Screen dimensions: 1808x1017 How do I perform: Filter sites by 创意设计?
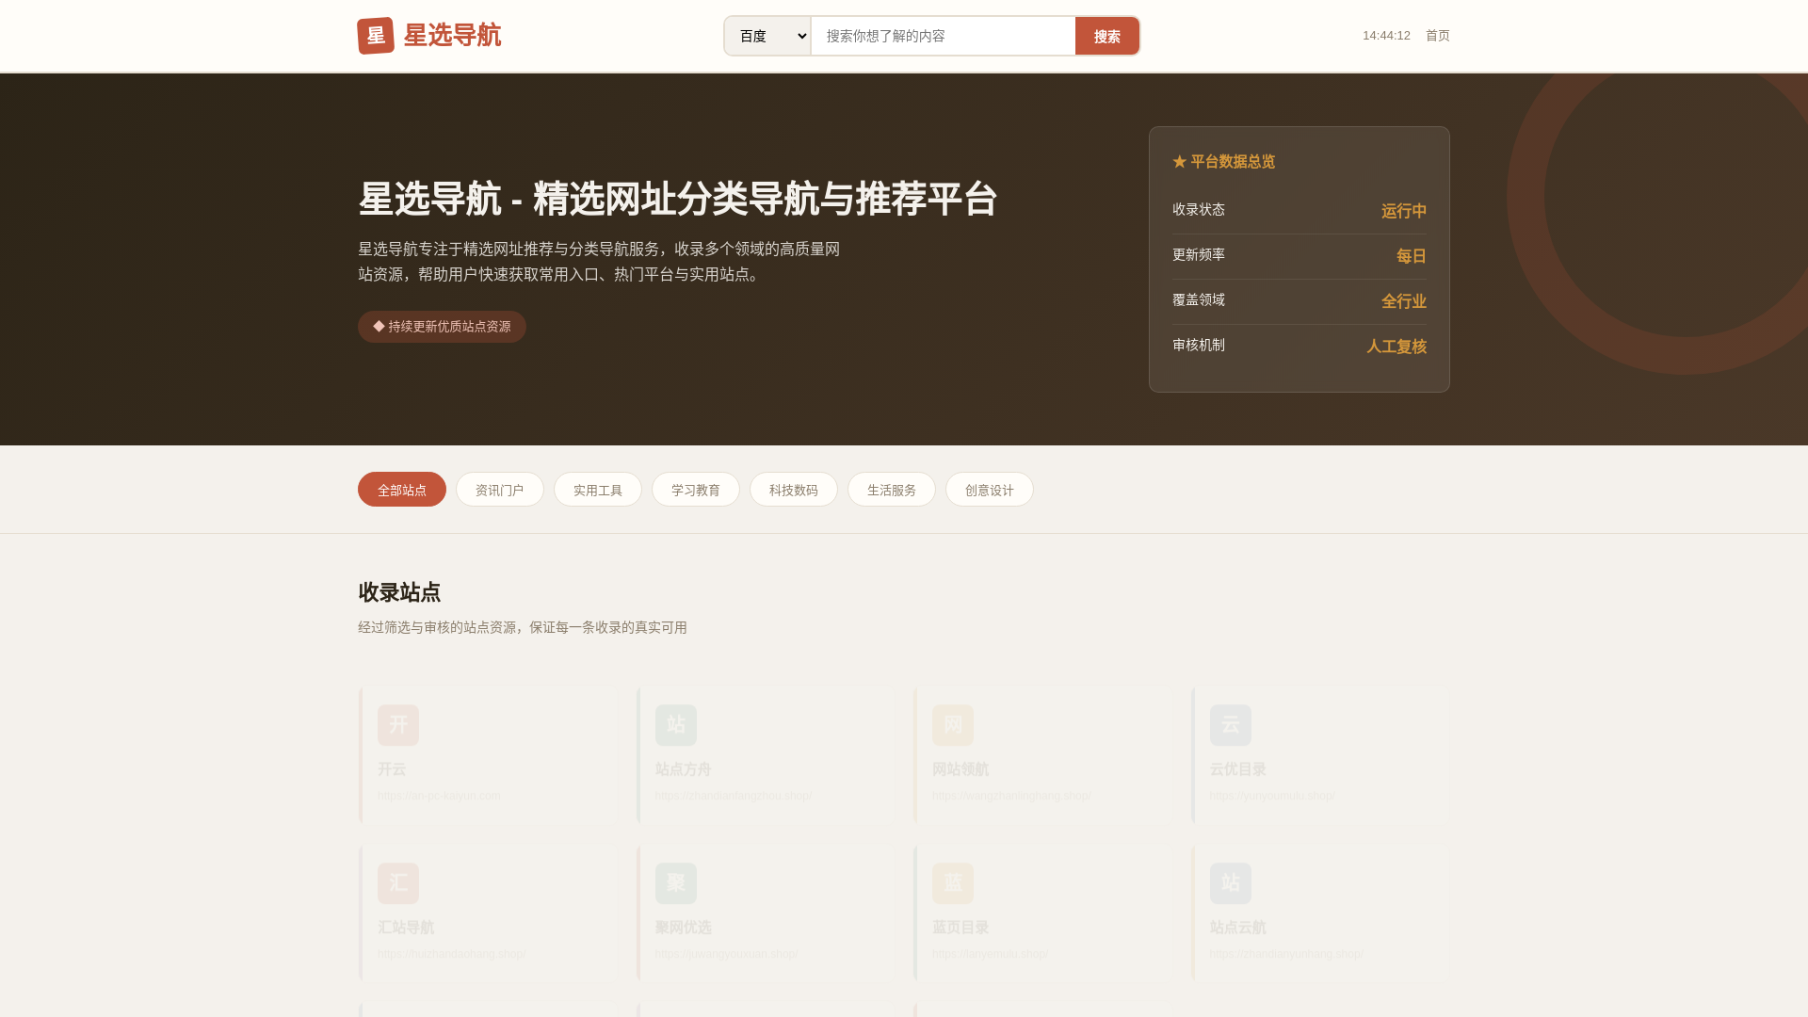(x=990, y=490)
